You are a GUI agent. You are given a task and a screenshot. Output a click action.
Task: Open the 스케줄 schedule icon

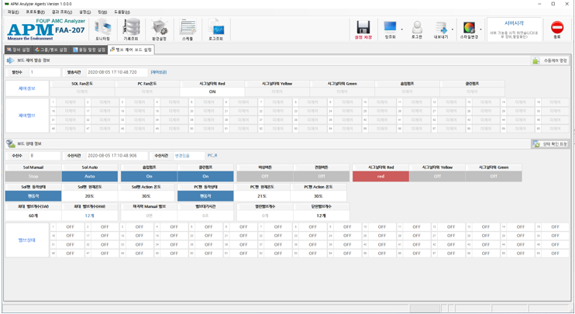(188, 30)
